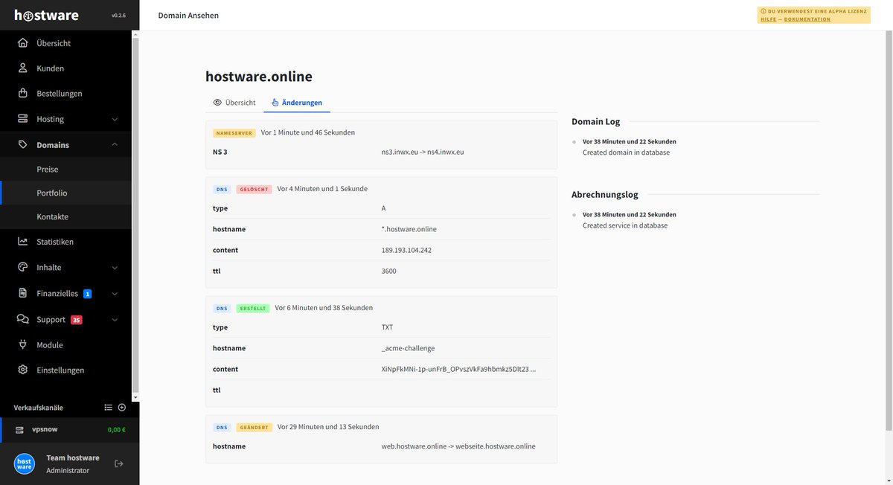Screen dimensions: 893x485
Task: Expand the Inhalte menu chevron
Action: [115, 267]
